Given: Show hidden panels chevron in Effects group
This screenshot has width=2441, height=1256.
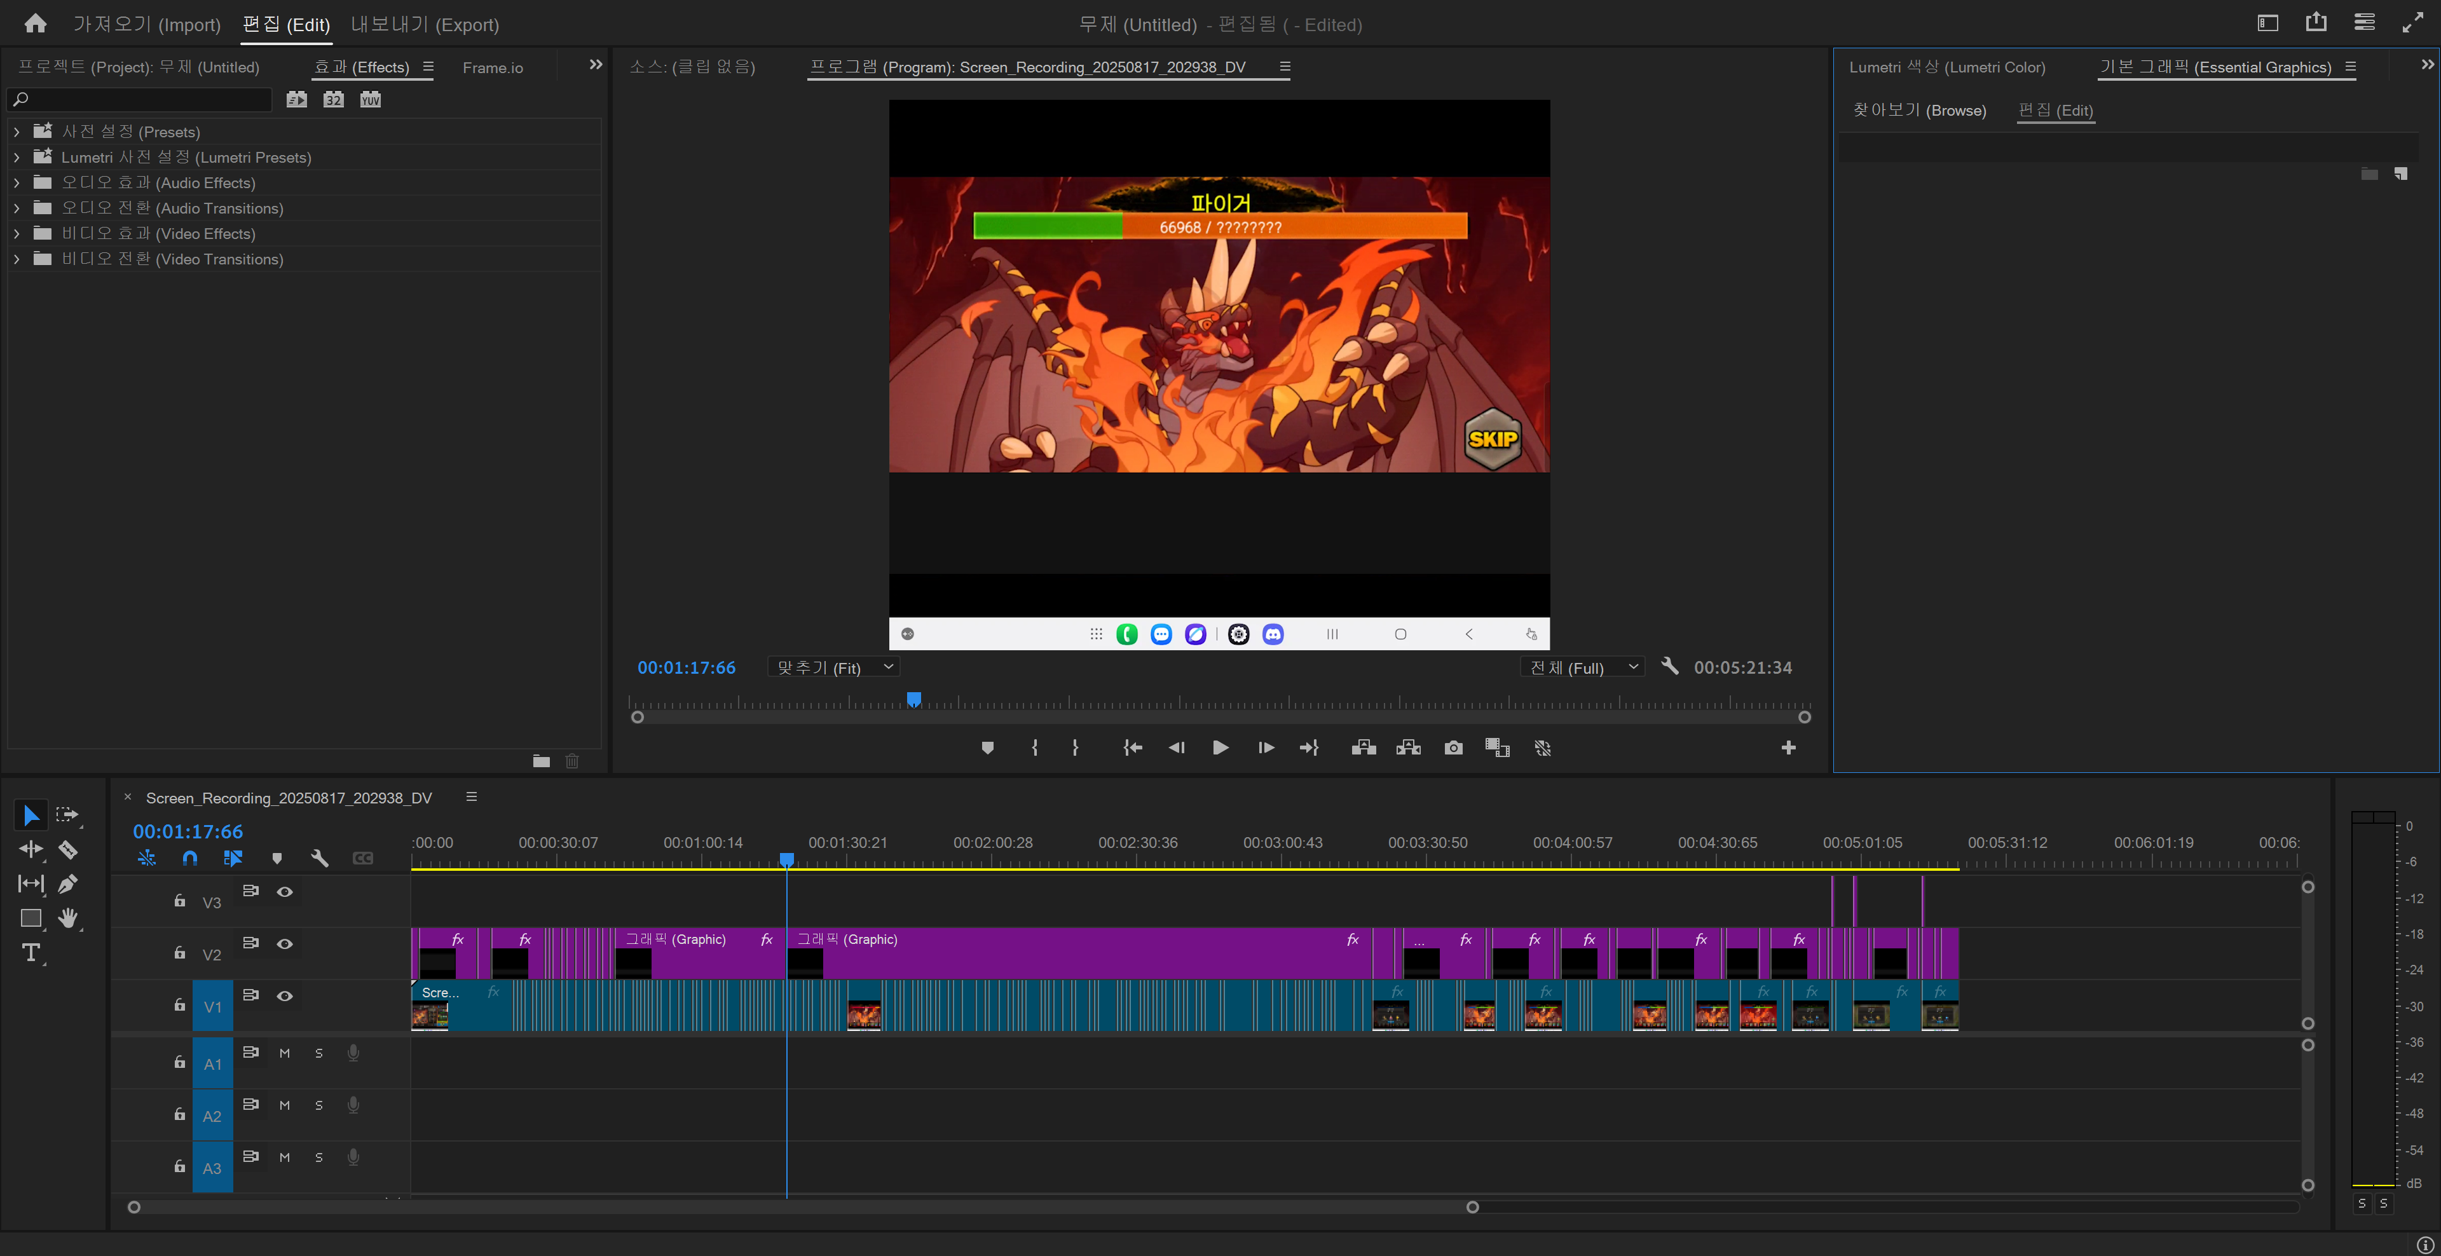Looking at the screenshot, I should (x=595, y=64).
